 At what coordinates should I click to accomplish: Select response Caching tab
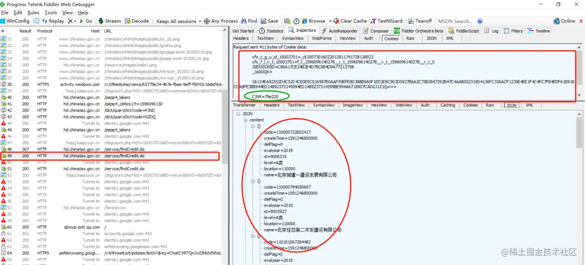point(448,105)
